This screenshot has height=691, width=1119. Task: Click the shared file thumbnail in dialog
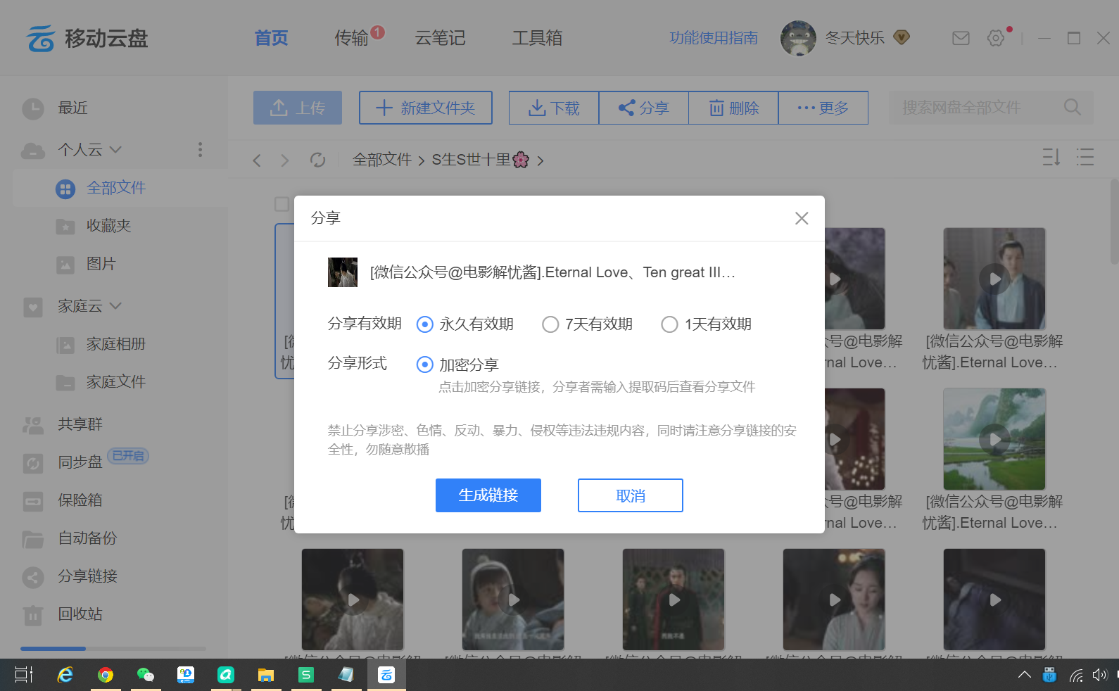(x=343, y=272)
